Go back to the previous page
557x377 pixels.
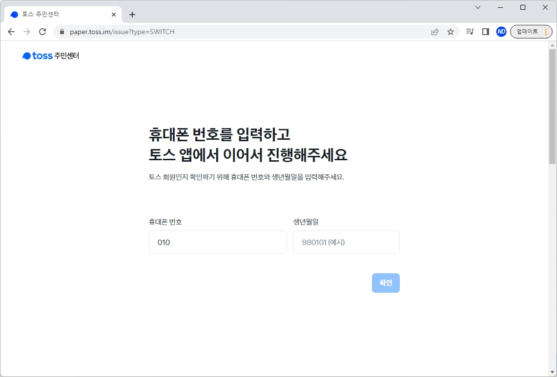11,32
